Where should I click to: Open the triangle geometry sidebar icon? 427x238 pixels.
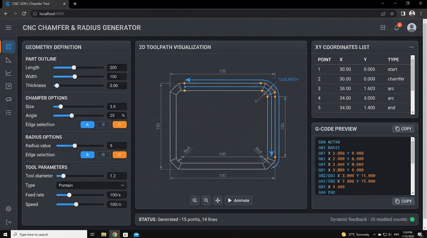click(x=9, y=60)
